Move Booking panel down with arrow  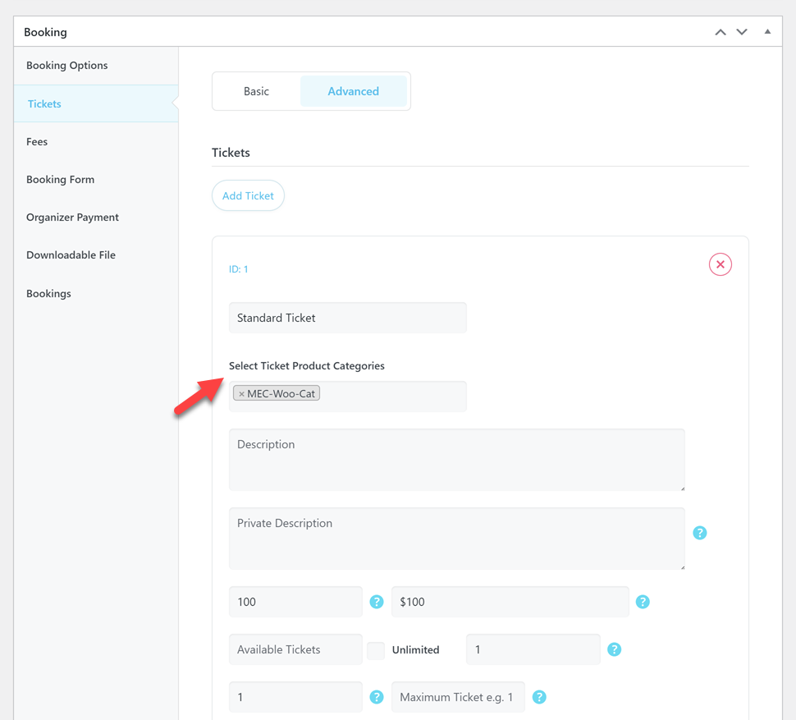(742, 32)
